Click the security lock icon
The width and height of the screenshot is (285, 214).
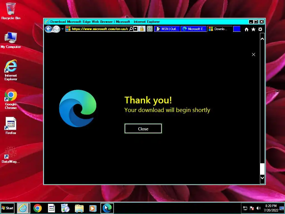pyautogui.click(x=142, y=29)
